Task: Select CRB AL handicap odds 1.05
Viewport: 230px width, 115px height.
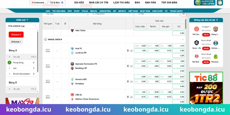Action: click(140, 92)
